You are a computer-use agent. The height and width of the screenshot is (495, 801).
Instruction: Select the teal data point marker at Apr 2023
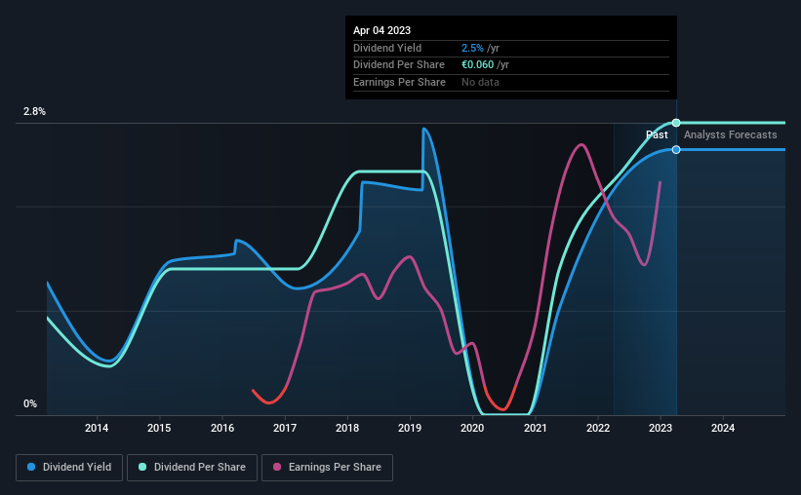676,123
